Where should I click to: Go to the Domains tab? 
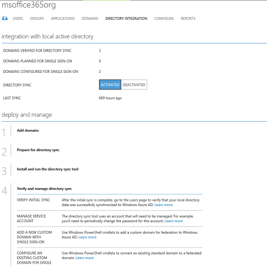(90, 18)
